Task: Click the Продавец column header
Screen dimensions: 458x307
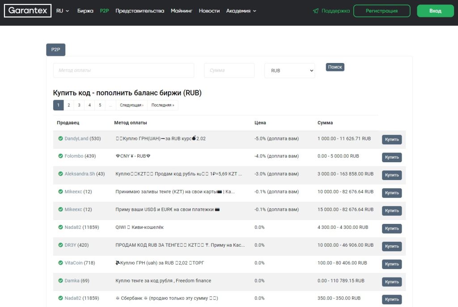Action: pos(68,123)
